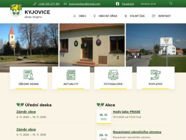The width and height of the screenshot is (186, 140).
Task: Visit the Facebook link
Action: click(x=128, y=4)
